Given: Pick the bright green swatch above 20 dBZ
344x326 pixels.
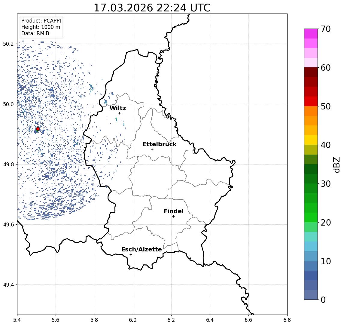Looking at the screenshot, I should pos(311,217).
